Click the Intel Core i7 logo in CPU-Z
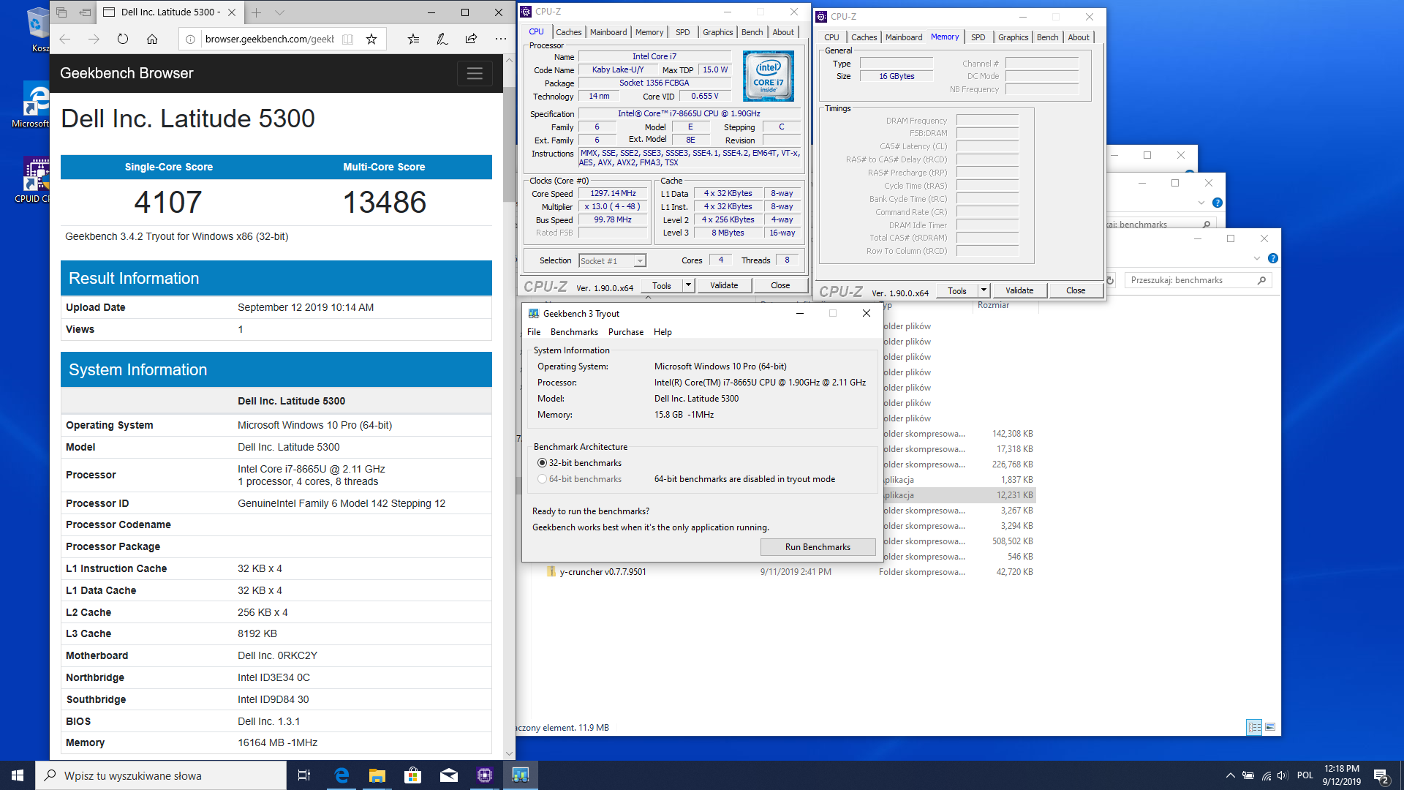Screen dimensions: 1404x790 tap(768, 76)
